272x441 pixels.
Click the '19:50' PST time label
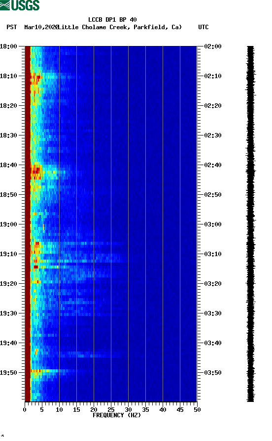(8, 373)
